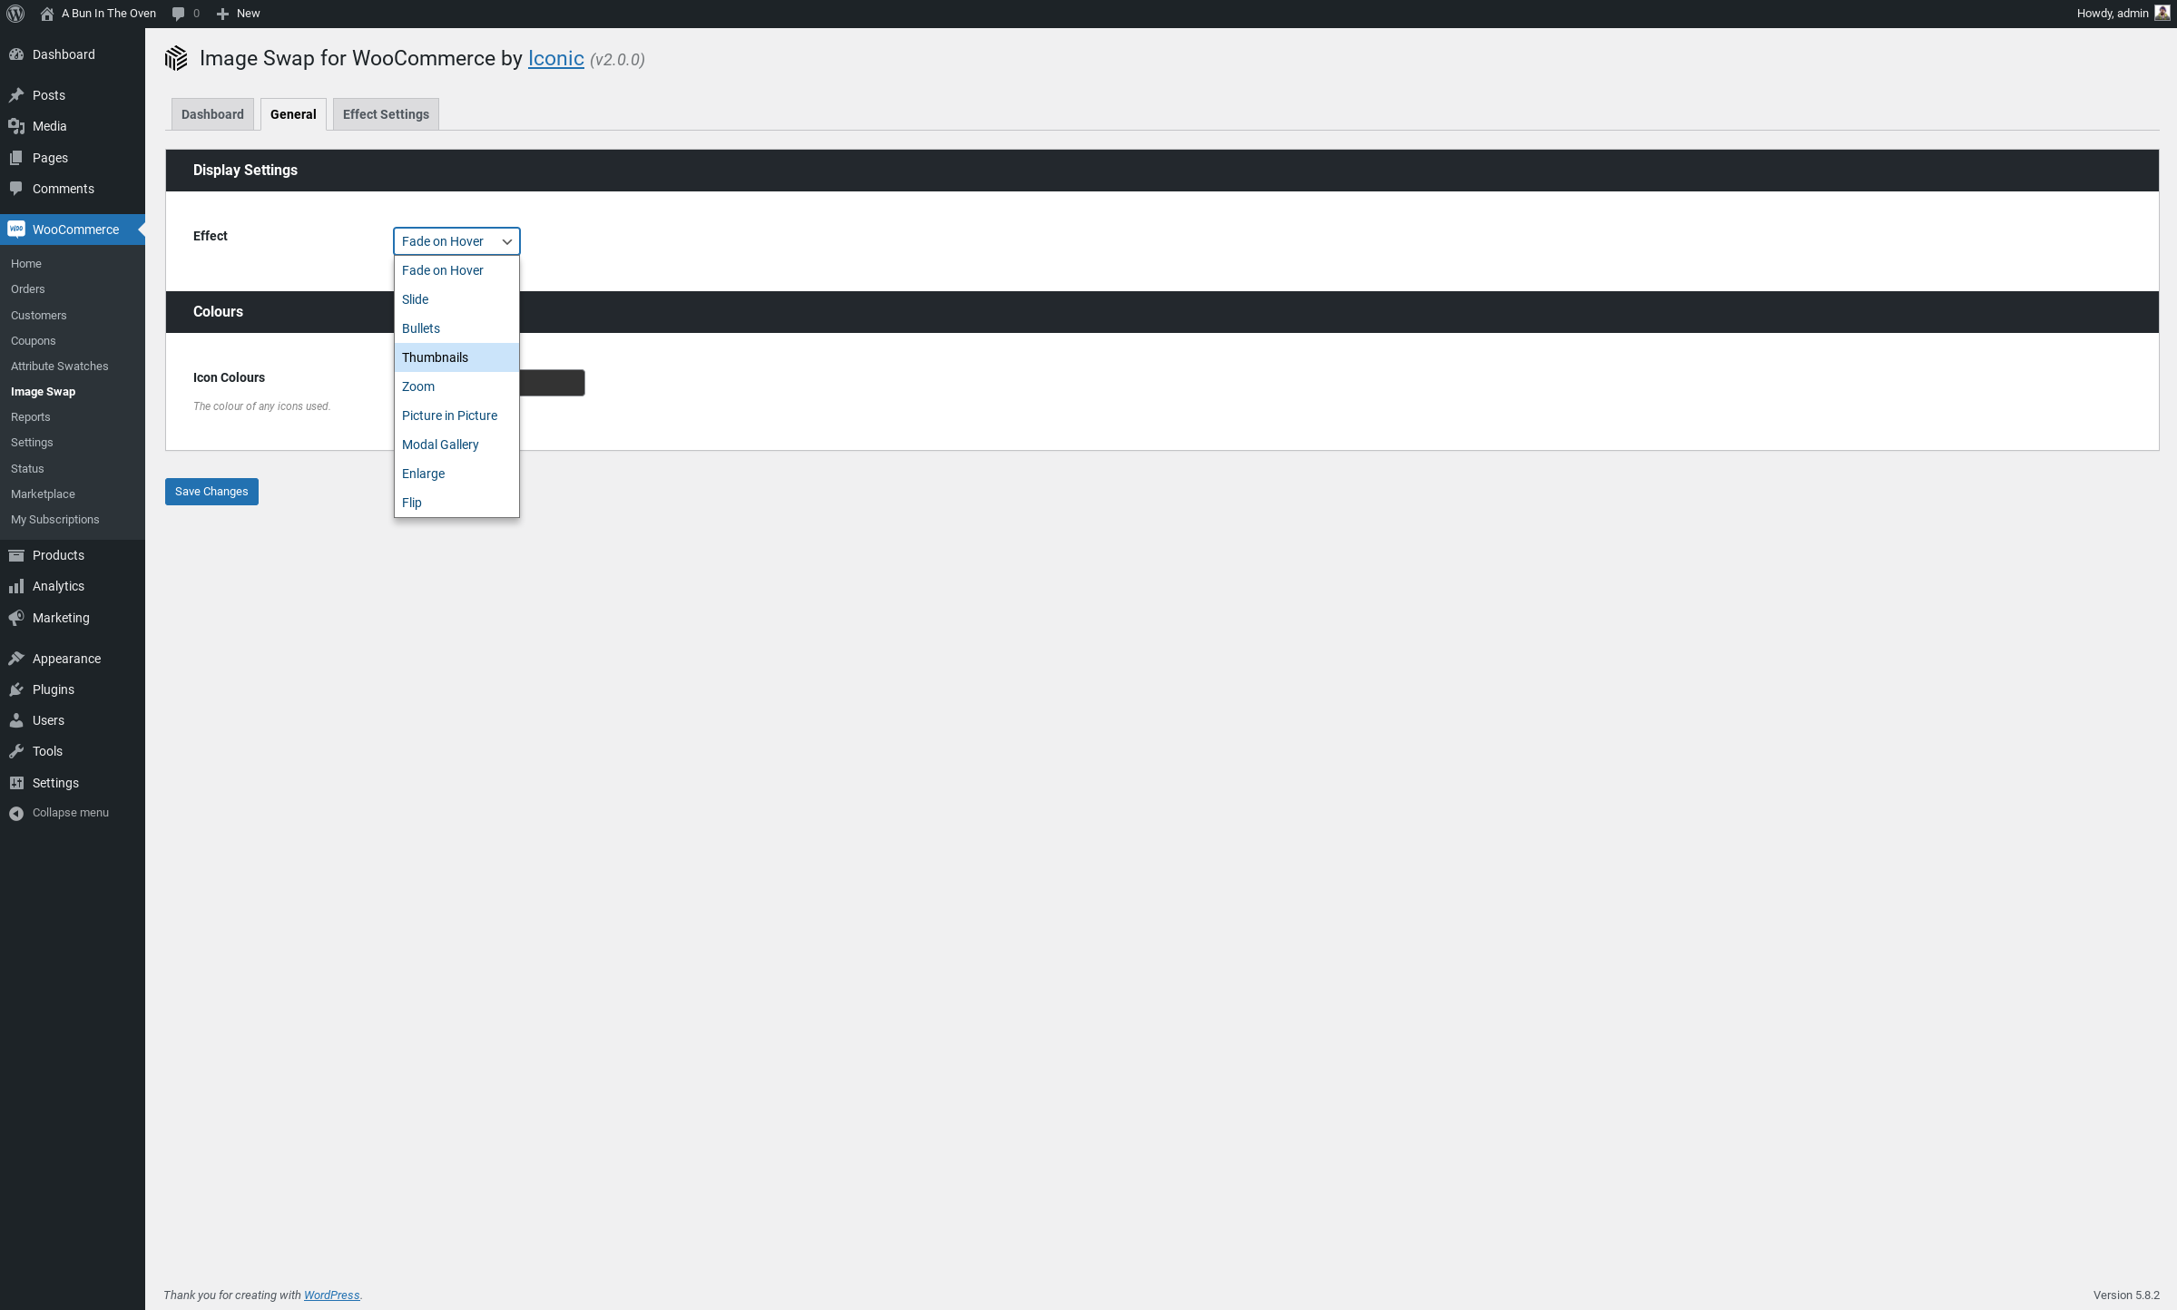Open the comments bubble icon in admin bar
This screenshot has height=1310, width=2177.
point(179,14)
